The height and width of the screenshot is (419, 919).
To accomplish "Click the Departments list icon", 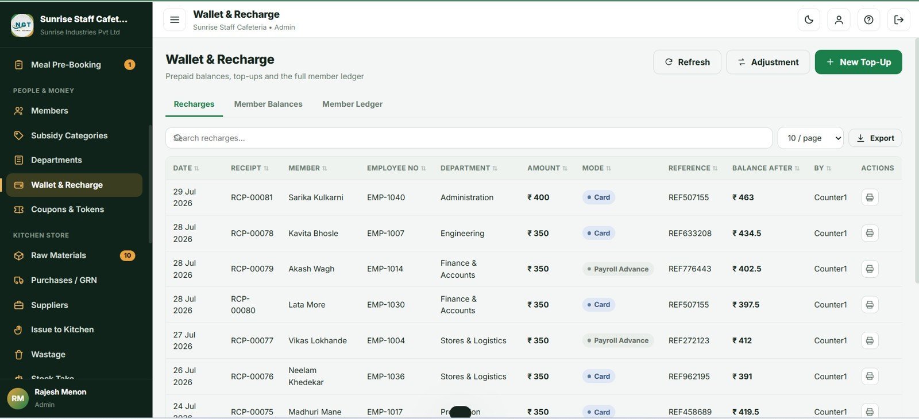I will [19, 160].
